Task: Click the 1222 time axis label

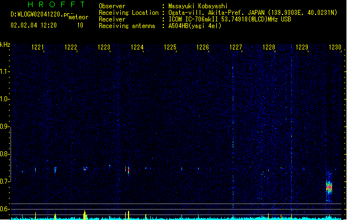Action: tap(71, 47)
